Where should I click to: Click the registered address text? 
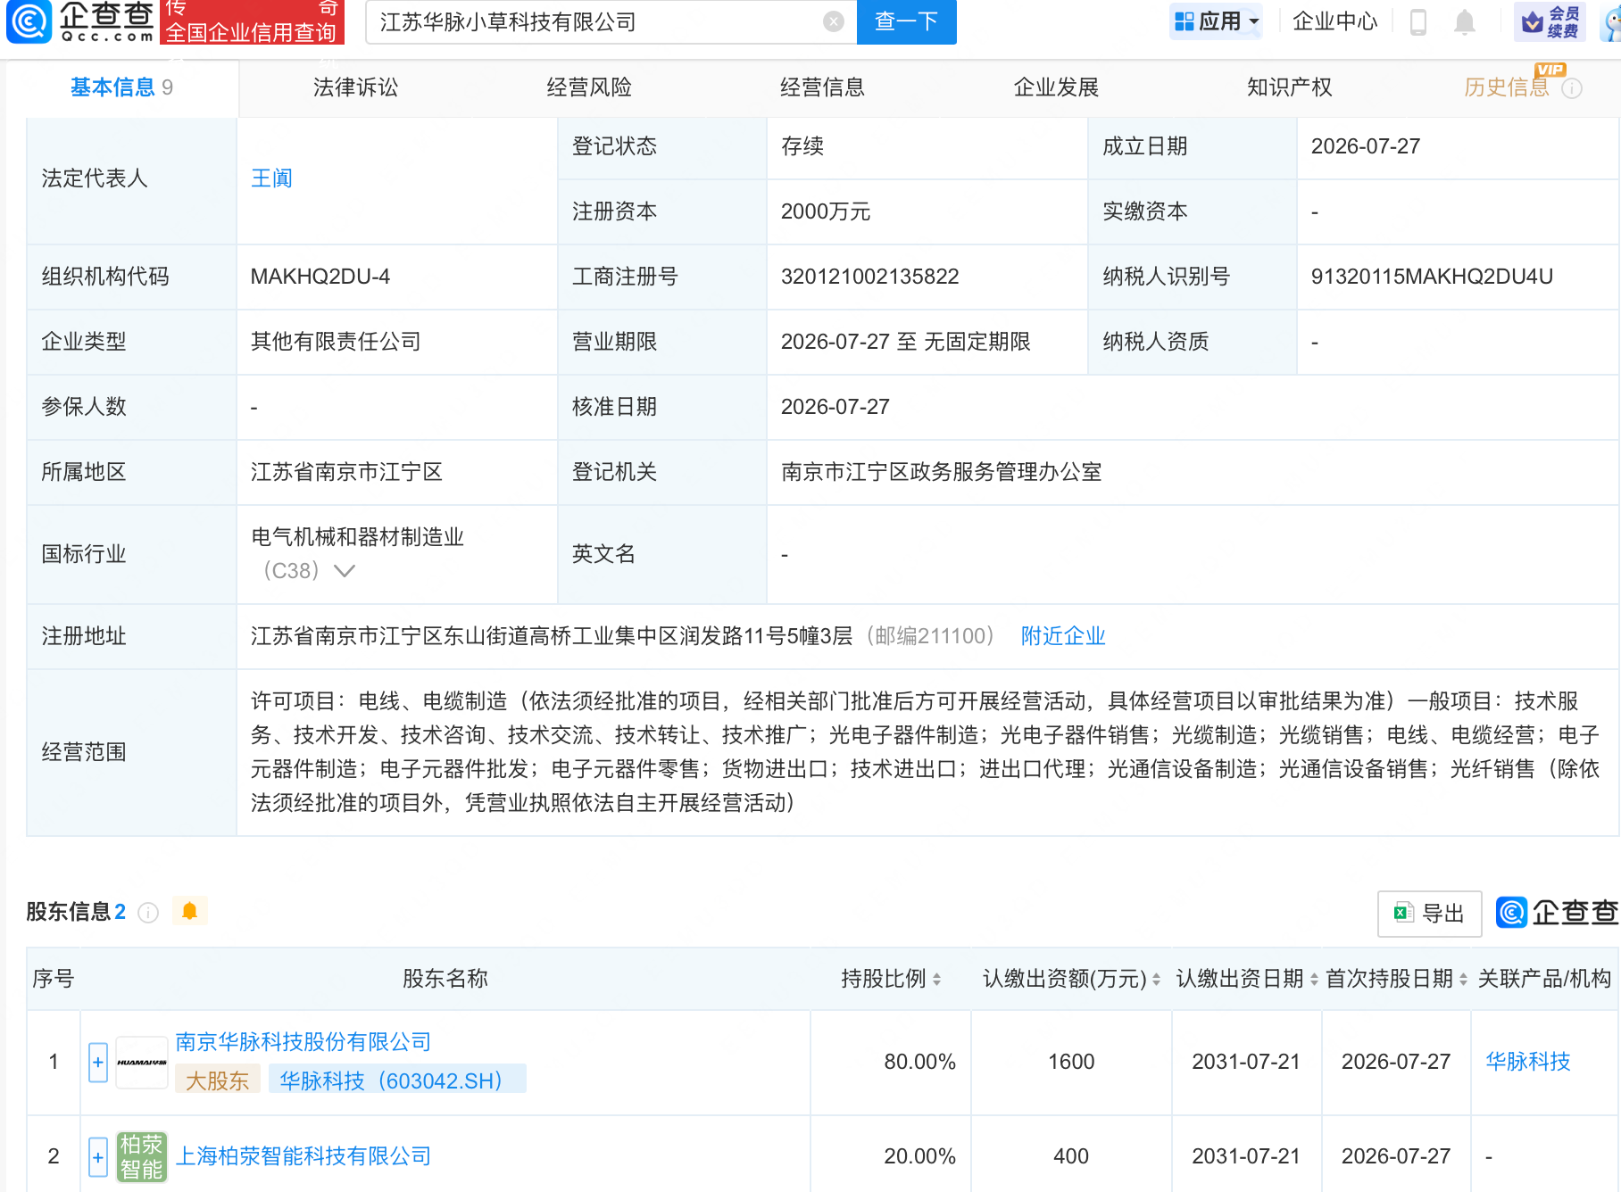(x=552, y=636)
